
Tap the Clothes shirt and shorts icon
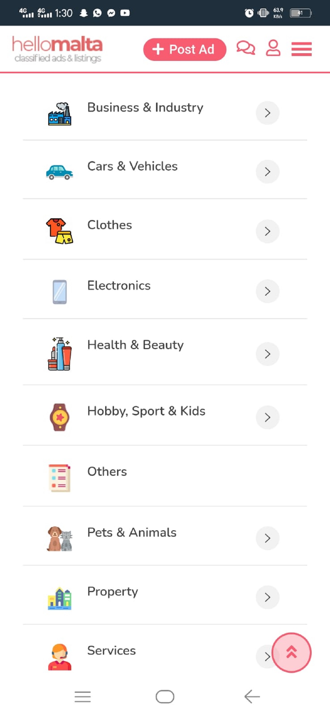point(60,231)
